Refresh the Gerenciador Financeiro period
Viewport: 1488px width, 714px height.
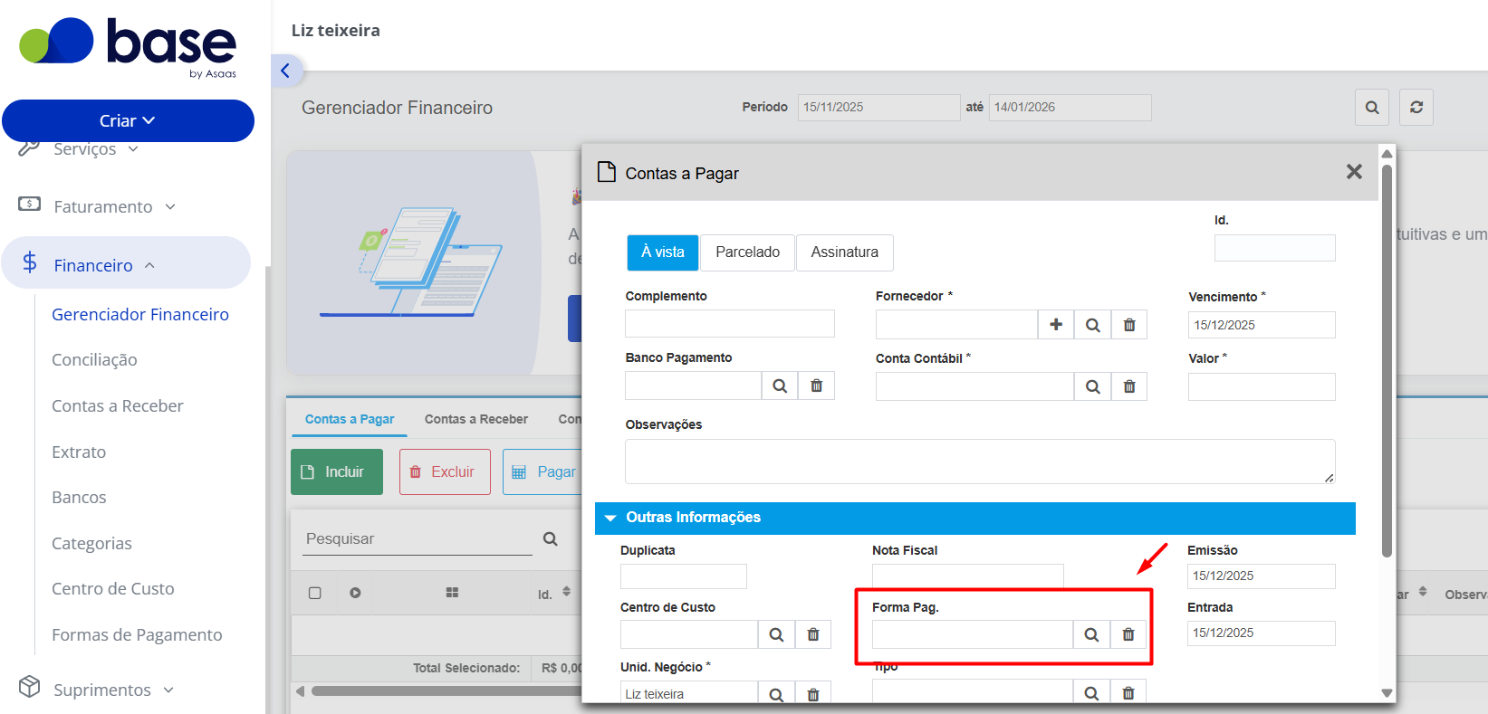(1416, 107)
